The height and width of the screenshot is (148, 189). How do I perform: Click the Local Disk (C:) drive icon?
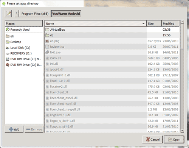pyautogui.click(x=8, y=48)
